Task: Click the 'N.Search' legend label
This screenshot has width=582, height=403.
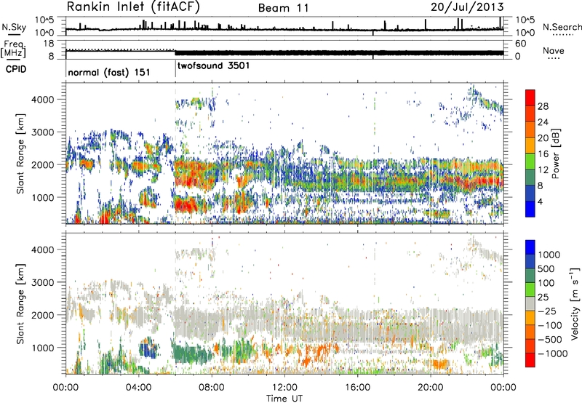Action: [562, 27]
